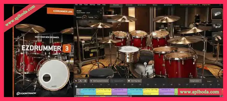Select the second yellow Pre Chorus block
Viewport: 227px width, 101px height.
click(151, 92)
